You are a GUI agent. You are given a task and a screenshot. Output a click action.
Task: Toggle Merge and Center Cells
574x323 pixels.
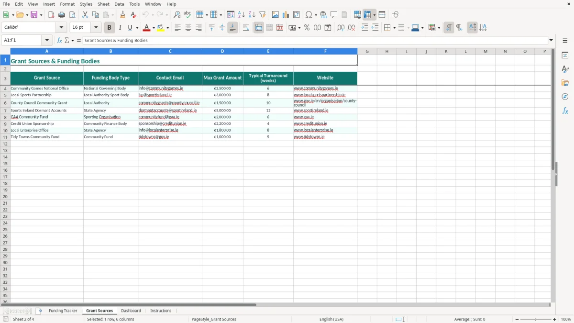tap(259, 28)
